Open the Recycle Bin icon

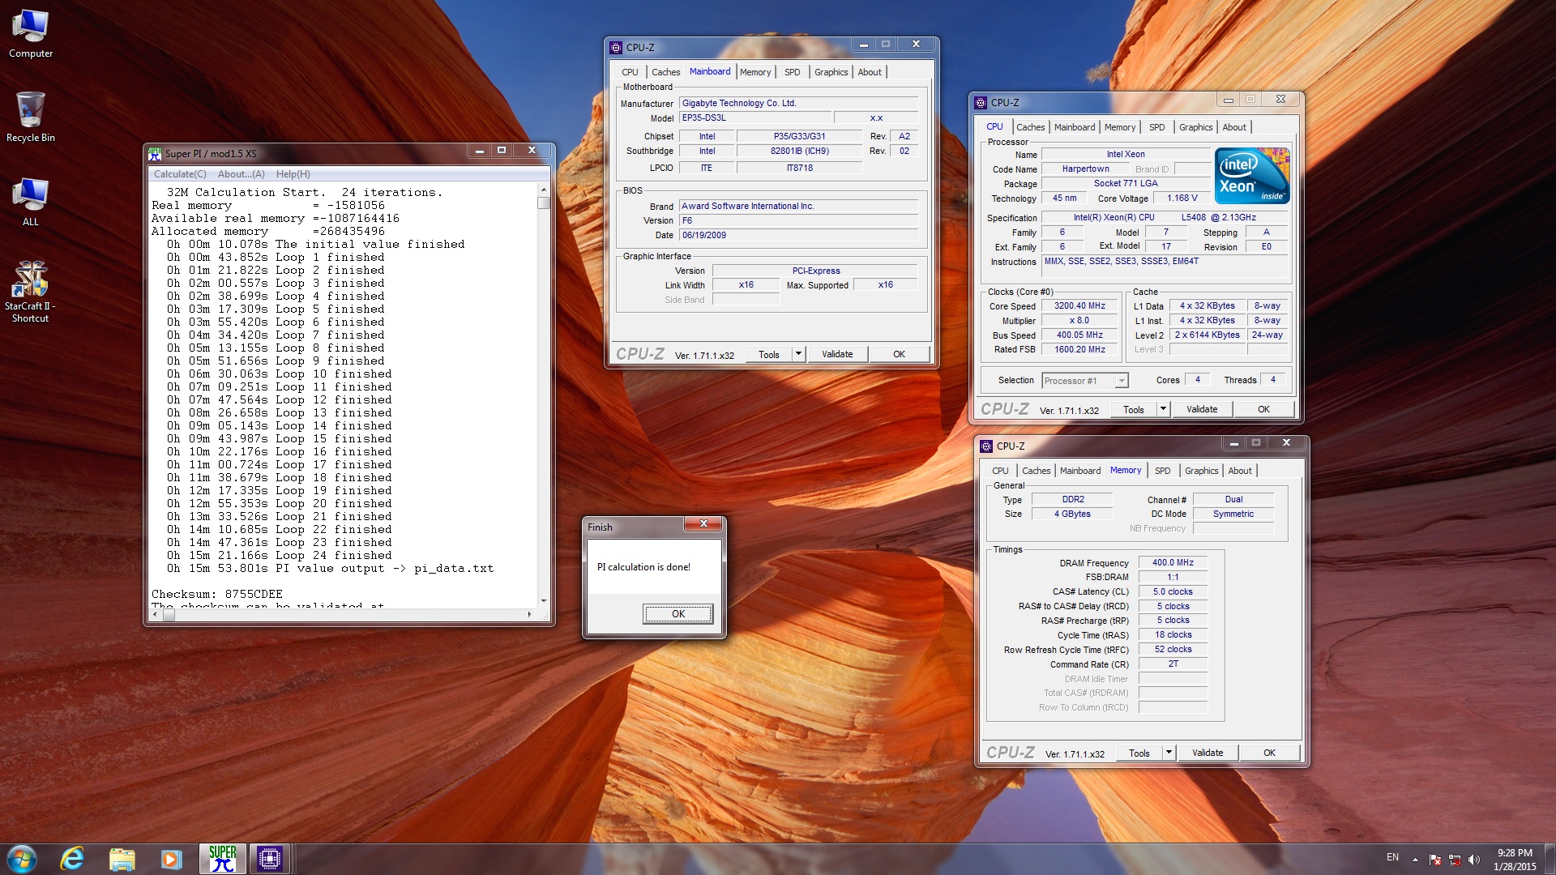click(x=30, y=117)
